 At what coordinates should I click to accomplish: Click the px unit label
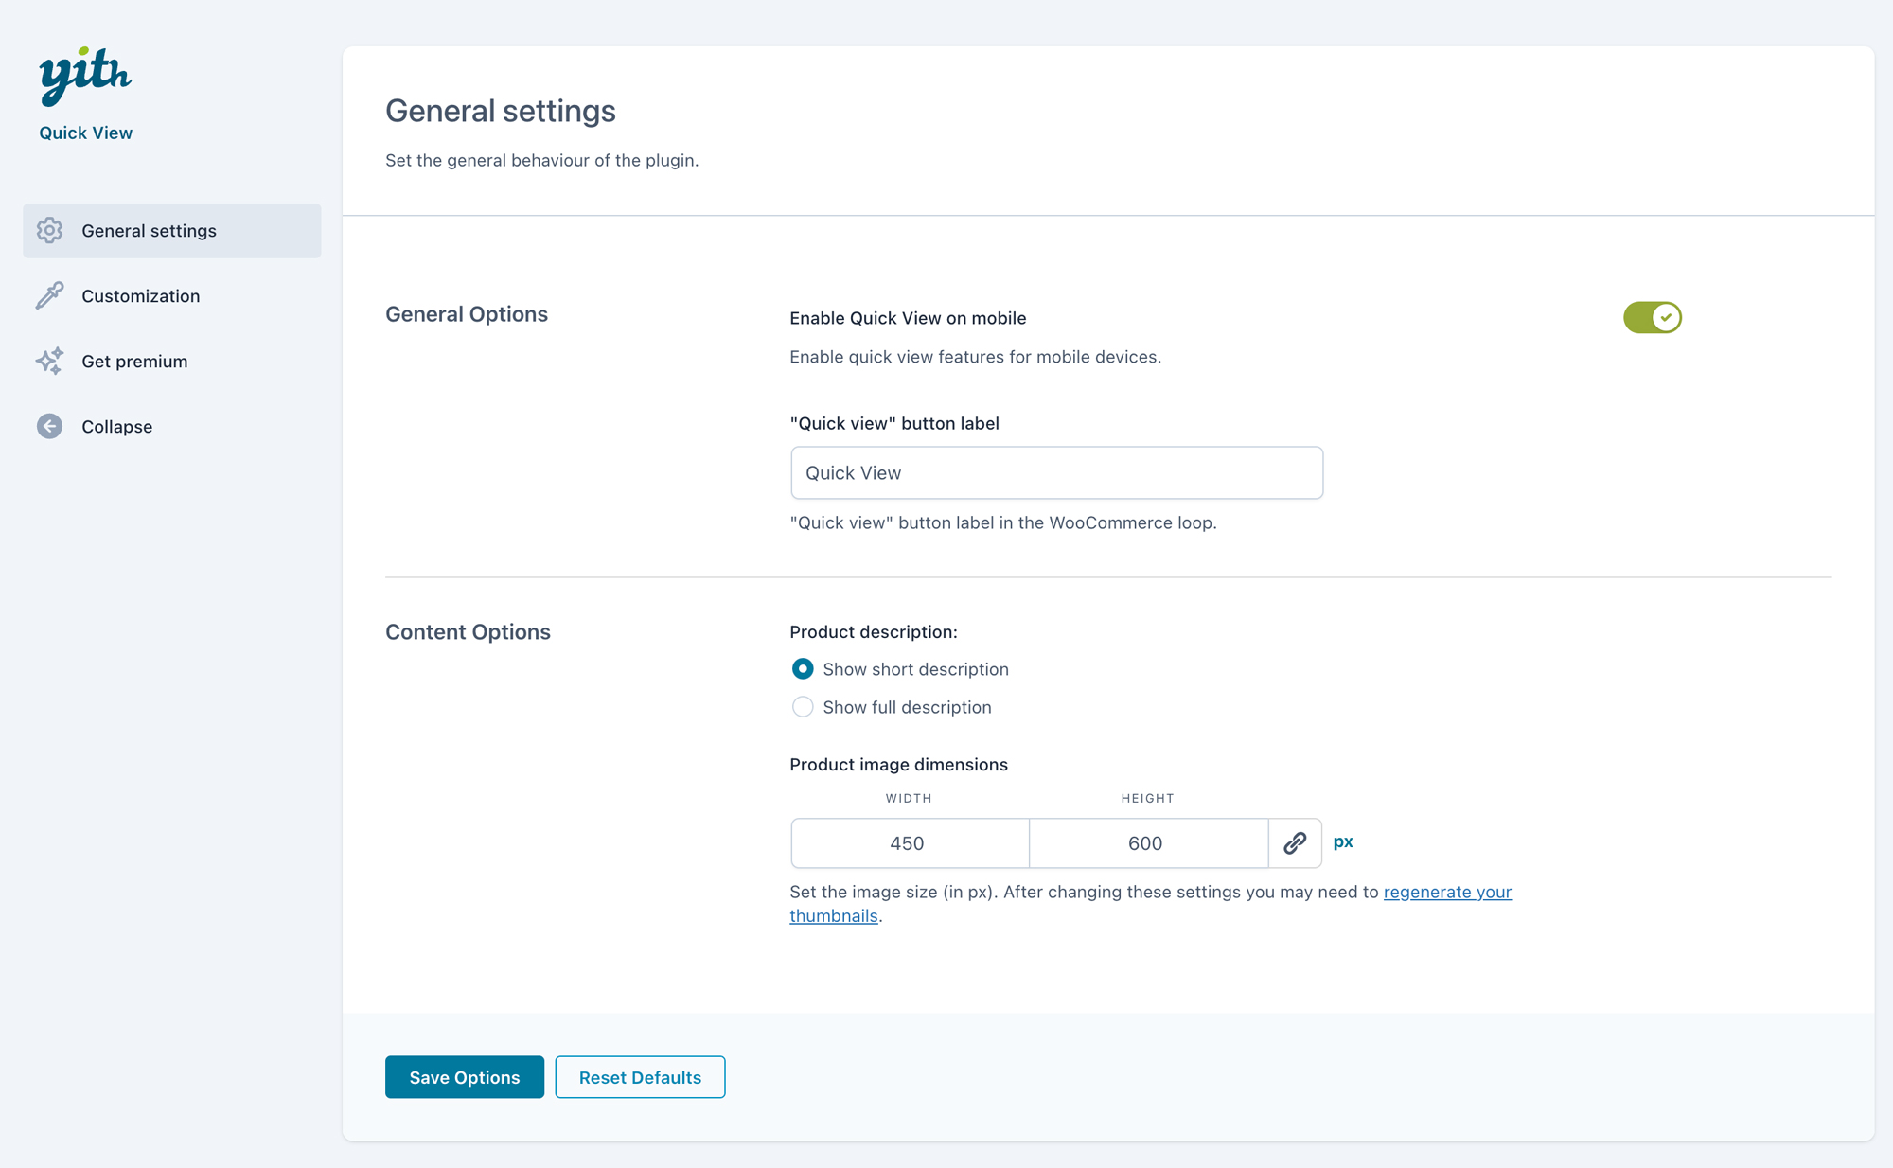(1343, 841)
